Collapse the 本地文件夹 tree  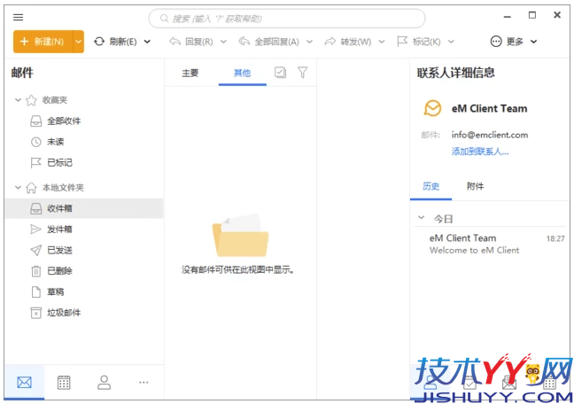(18, 187)
